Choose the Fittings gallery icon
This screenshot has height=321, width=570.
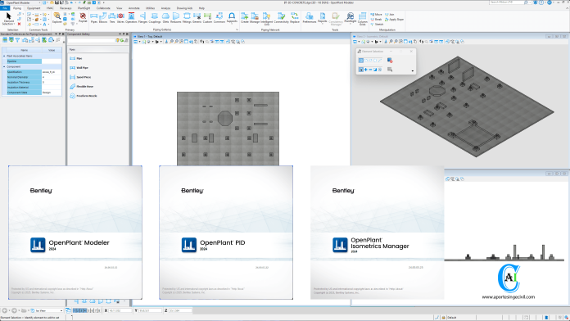pos(187,17)
